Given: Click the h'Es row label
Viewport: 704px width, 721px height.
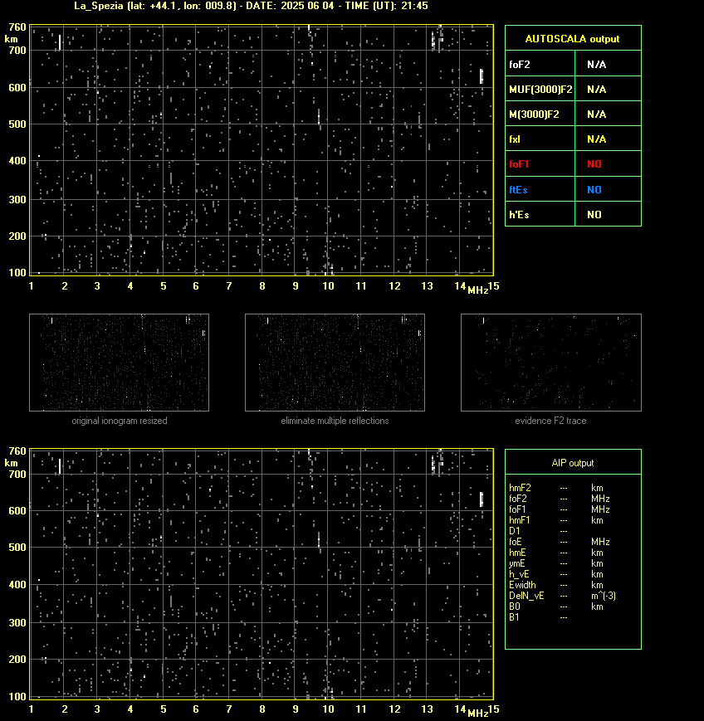Looking at the screenshot, I should point(519,214).
